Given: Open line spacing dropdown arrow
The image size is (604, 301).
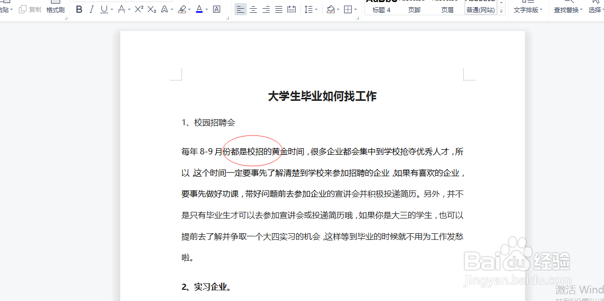Looking at the screenshot, I should (316, 10).
